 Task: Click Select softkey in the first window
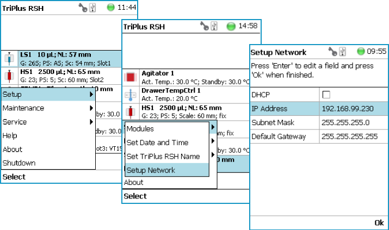(14, 177)
